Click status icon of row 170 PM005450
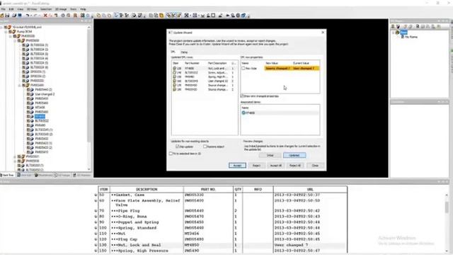This screenshot has height=255, width=453. tap(174, 85)
